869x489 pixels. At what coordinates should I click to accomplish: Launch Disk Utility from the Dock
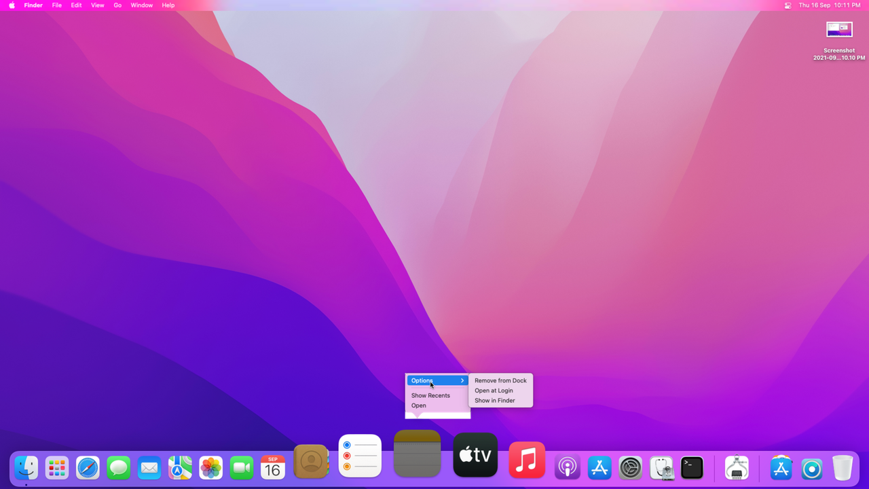tap(661, 467)
